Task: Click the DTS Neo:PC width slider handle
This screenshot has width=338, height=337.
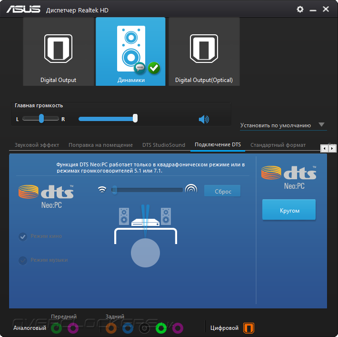Action: pos(115,190)
